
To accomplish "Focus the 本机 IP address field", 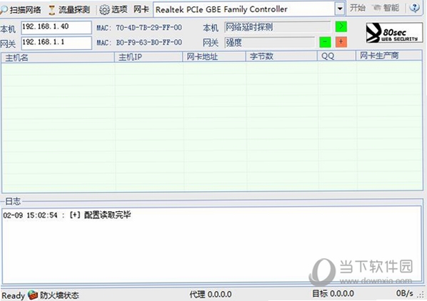I will [x=56, y=27].
